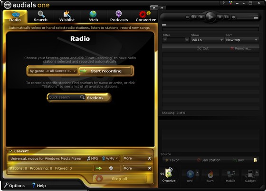Click the large Play button in player
The image size is (266, 191).
[x=210, y=17]
